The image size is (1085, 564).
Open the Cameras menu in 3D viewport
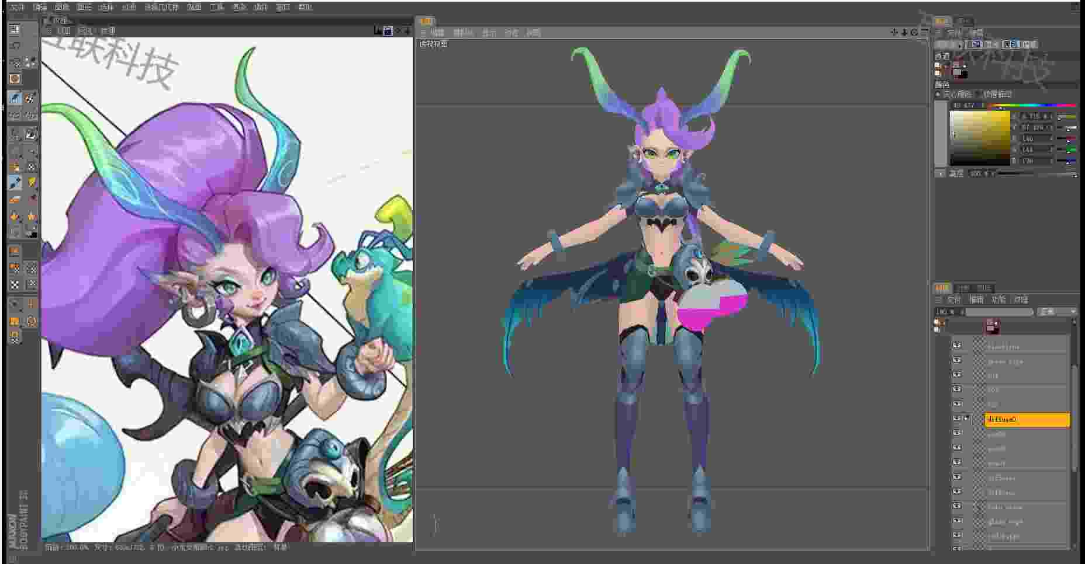coord(462,33)
